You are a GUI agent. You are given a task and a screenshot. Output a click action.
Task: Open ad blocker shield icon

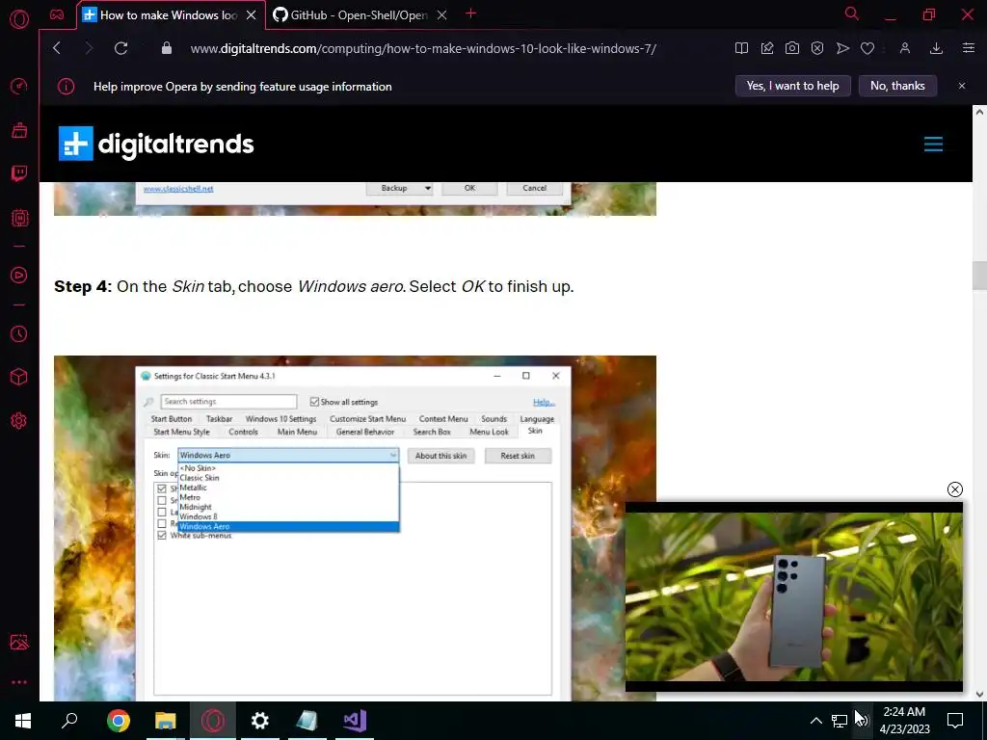[x=817, y=48]
